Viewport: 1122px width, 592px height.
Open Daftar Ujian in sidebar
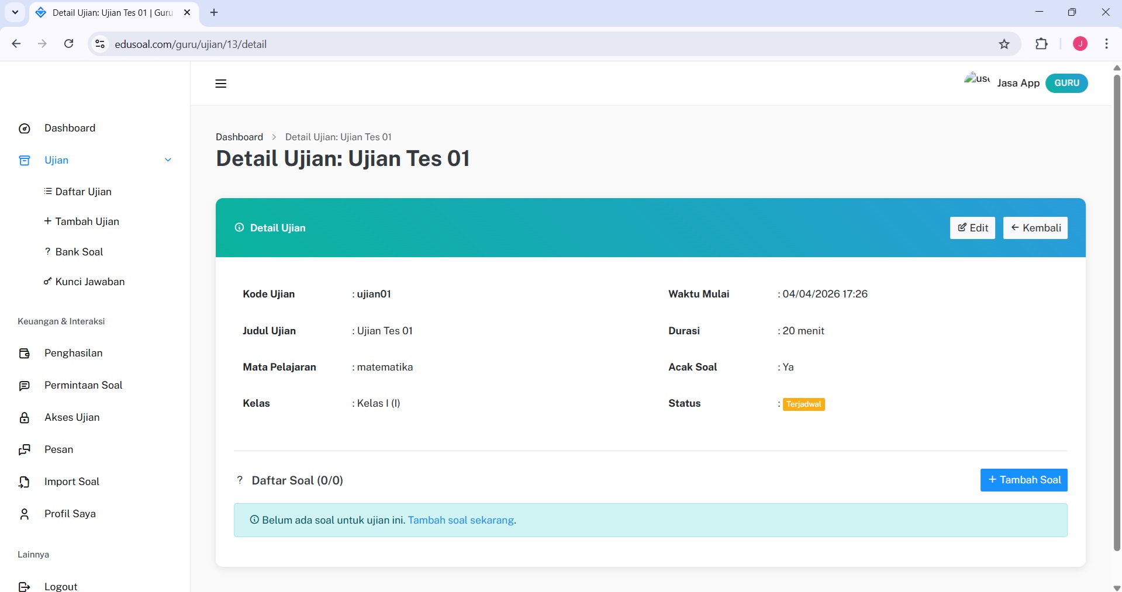pyautogui.click(x=83, y=192)
